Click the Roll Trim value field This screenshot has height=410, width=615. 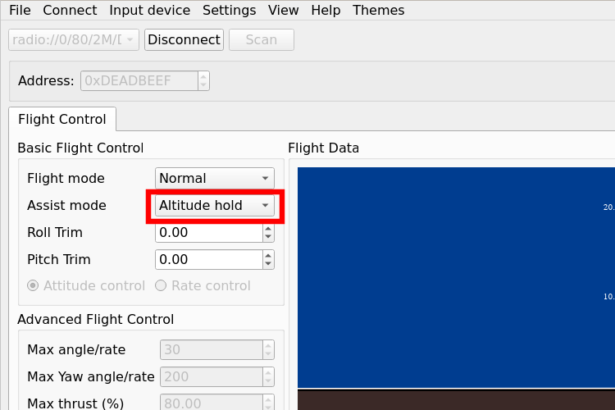(208, 232)
